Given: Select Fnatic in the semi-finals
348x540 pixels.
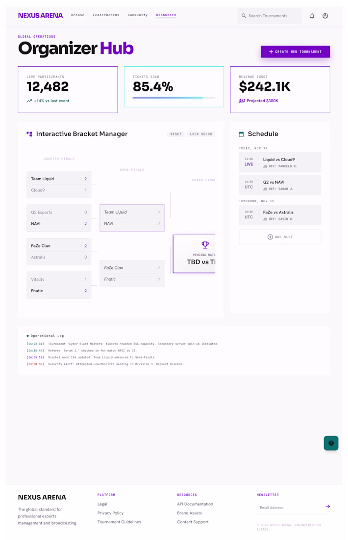Looking at the screenshot, I should 132,279.
